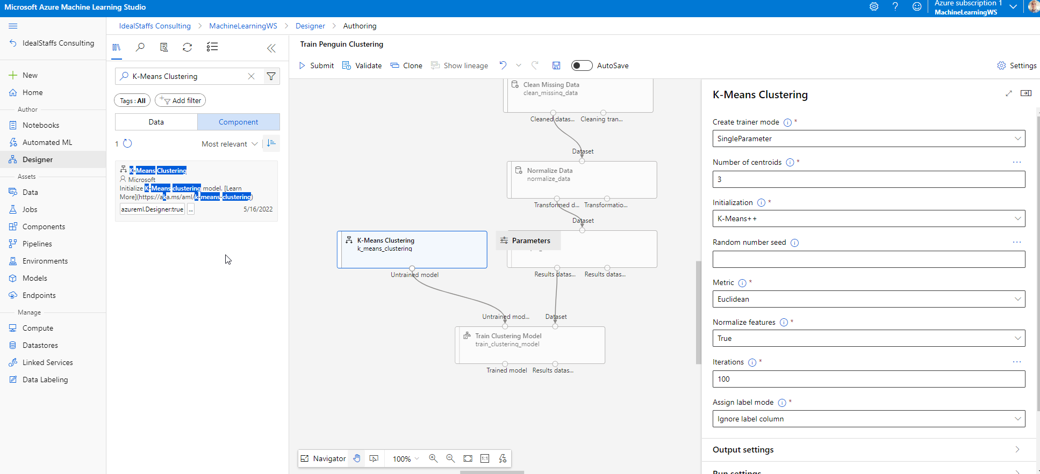
Task: Reset canvas zoom with 1:1 icon
Action: [485, 458]
